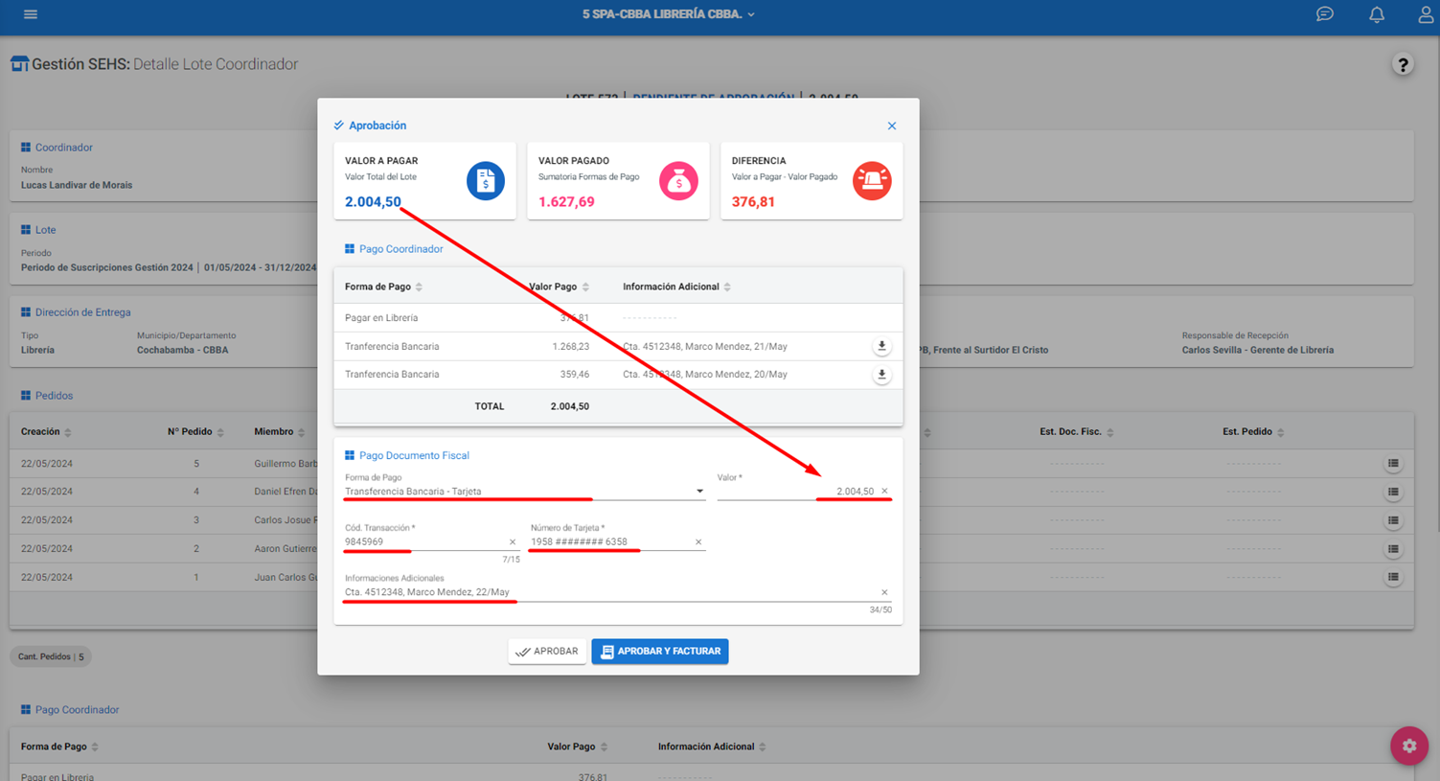1440x781 pixels.
Task: Clear the Cód. Transacción field
Action: pos(513,542)
